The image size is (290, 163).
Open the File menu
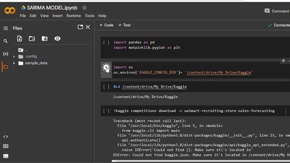(23, 16)
